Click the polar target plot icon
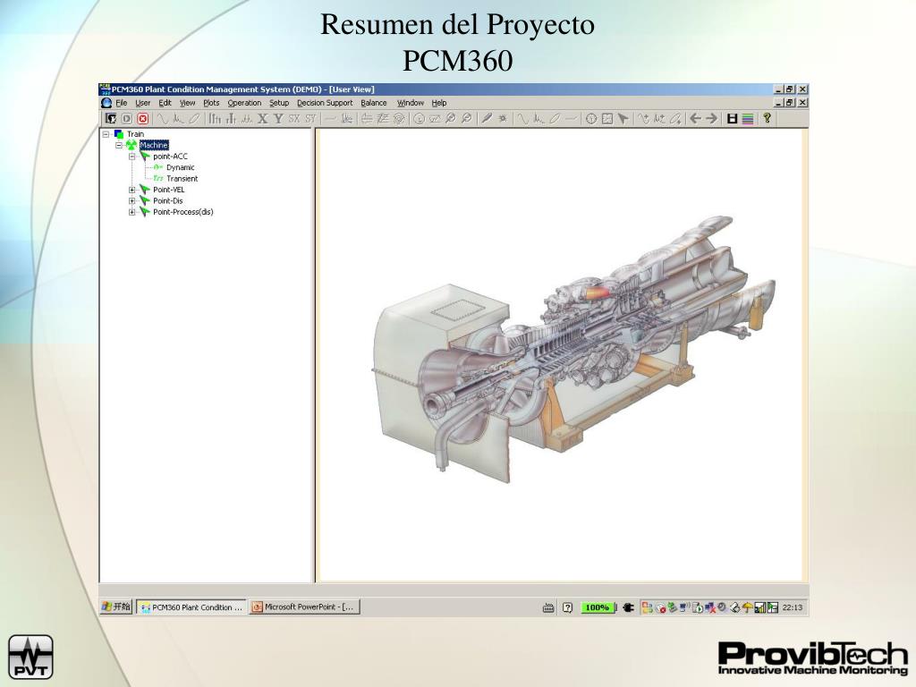916x687 pixels. click(399, 119)
